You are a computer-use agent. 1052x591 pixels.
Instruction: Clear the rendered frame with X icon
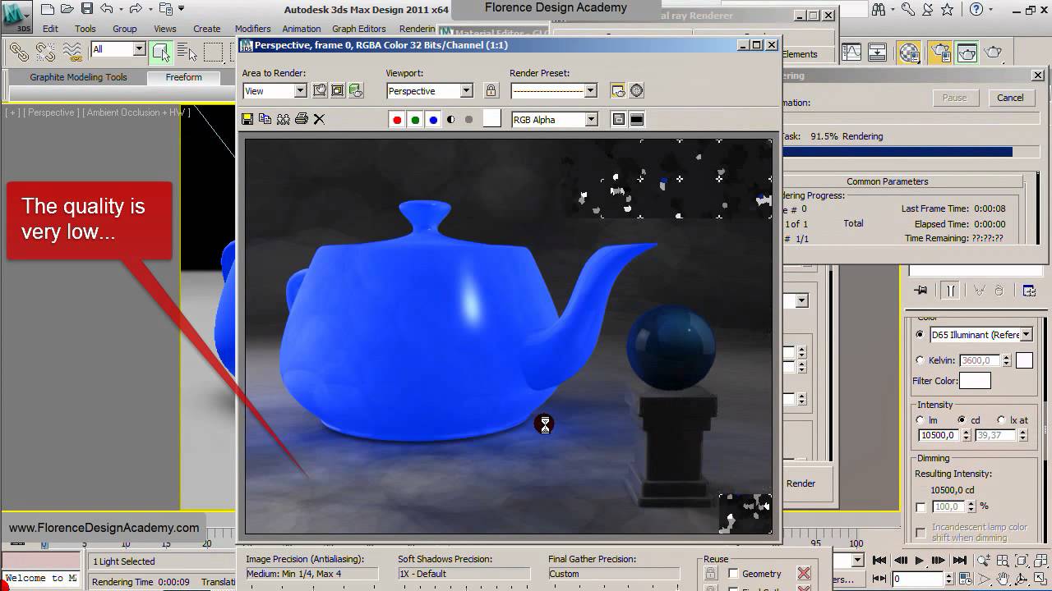point(319,119)
